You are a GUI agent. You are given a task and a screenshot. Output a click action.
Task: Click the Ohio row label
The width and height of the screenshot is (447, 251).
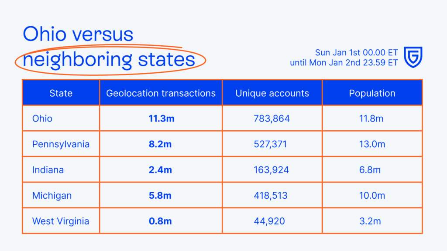click(x=42, y=119)
